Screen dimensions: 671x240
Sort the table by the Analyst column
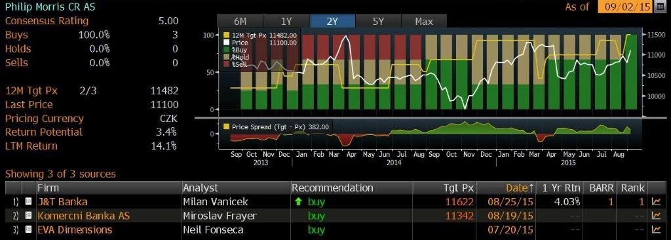point(236,188)
